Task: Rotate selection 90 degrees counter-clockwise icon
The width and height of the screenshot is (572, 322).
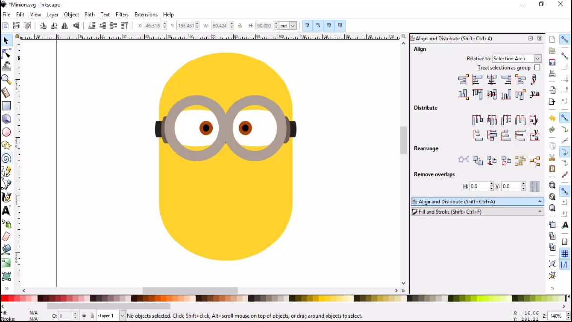Action: (43, 26)
